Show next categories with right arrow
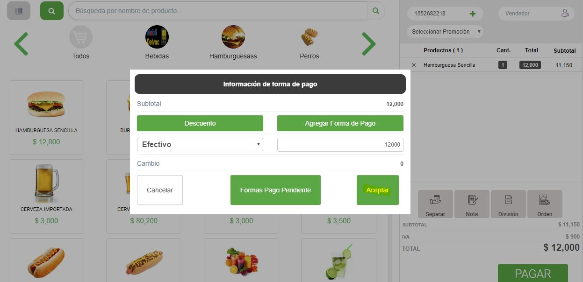The image size is (583, 282). [368, 44]
